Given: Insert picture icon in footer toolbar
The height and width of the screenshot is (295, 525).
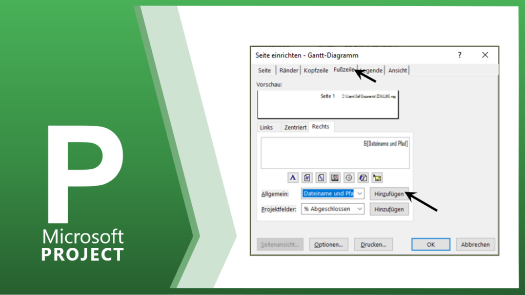Looking at the screenshot, I should [377, 178].
